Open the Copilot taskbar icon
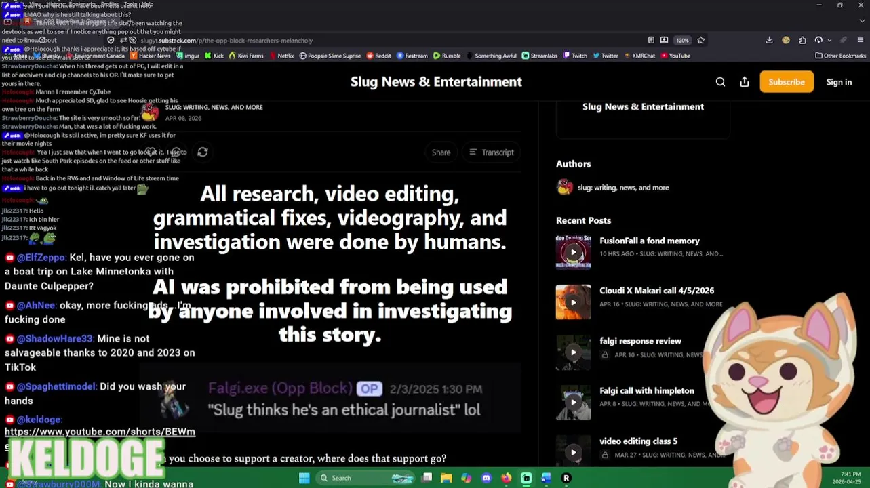The height and width of the screenshot is (488, 870). coord(466,479)
